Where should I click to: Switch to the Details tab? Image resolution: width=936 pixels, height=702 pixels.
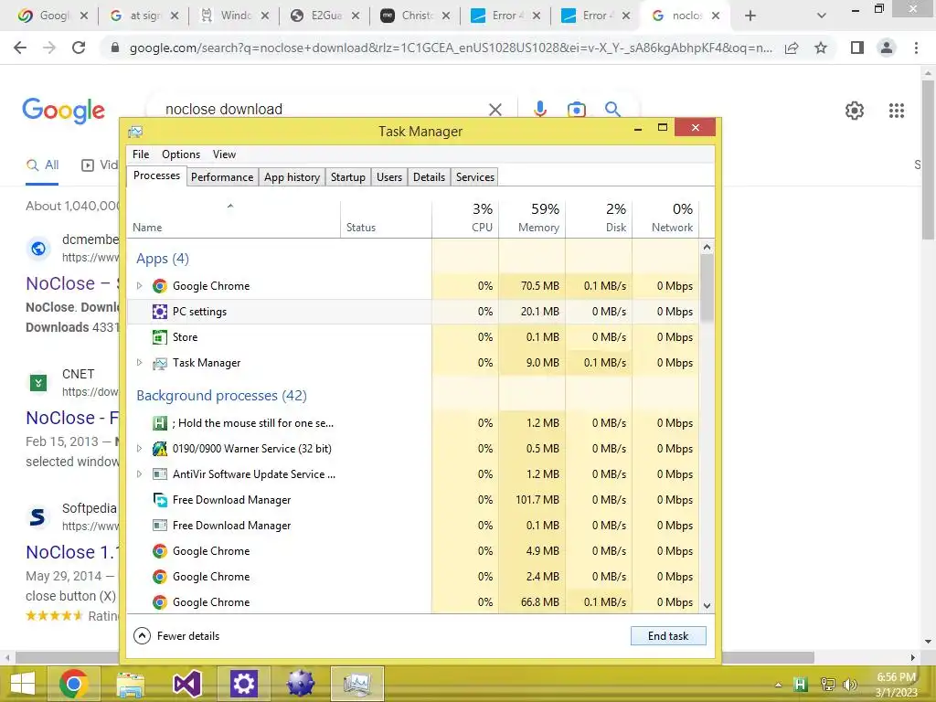430,177
